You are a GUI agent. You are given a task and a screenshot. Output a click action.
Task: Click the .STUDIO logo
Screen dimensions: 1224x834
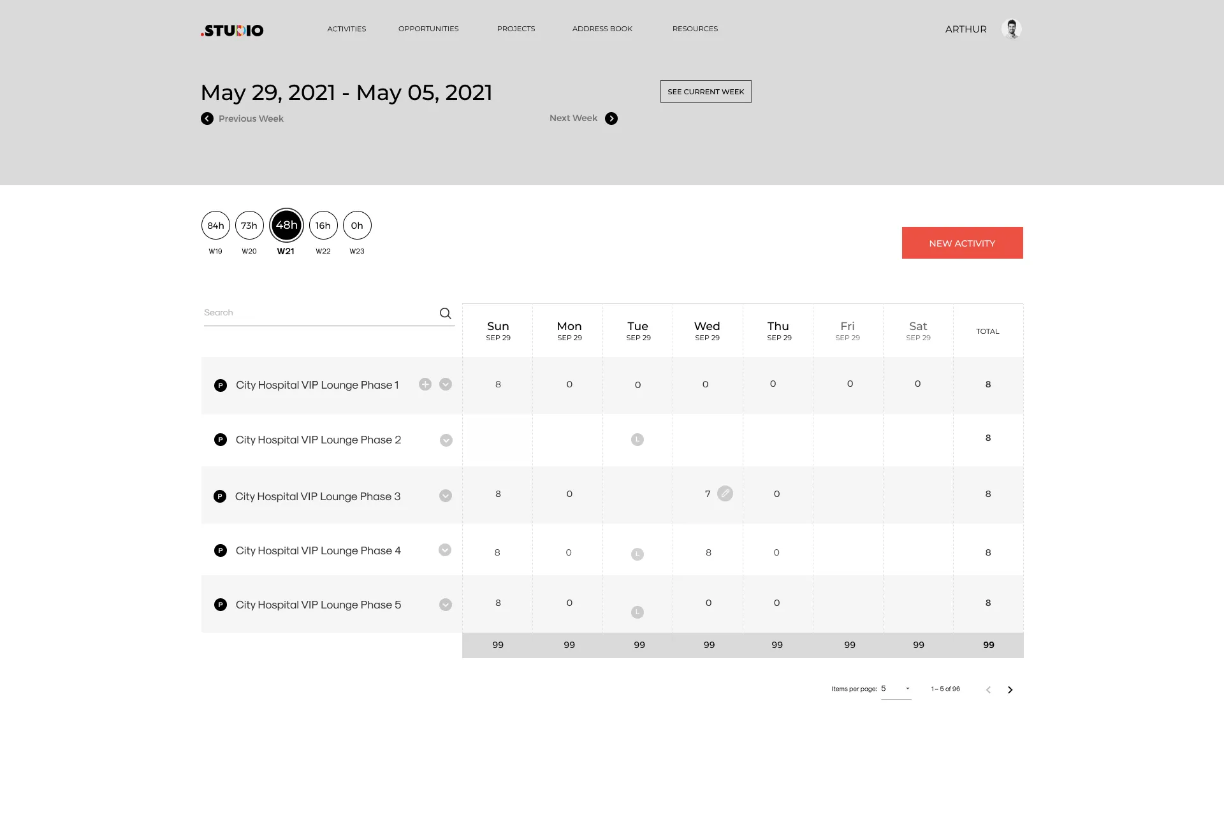click(232, 30)
